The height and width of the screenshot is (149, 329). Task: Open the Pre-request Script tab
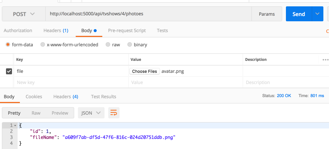[127, 31]
